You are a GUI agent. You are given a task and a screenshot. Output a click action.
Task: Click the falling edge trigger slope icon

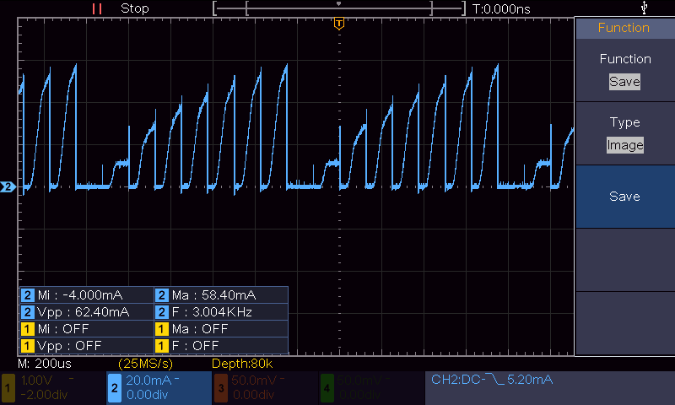tap(495, 380)
